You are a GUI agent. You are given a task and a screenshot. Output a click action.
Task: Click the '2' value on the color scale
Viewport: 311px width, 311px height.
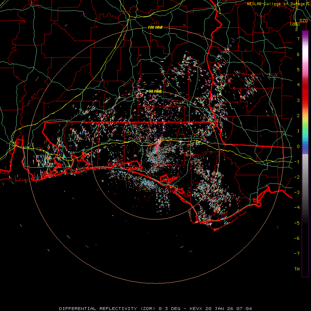(298, 116)
